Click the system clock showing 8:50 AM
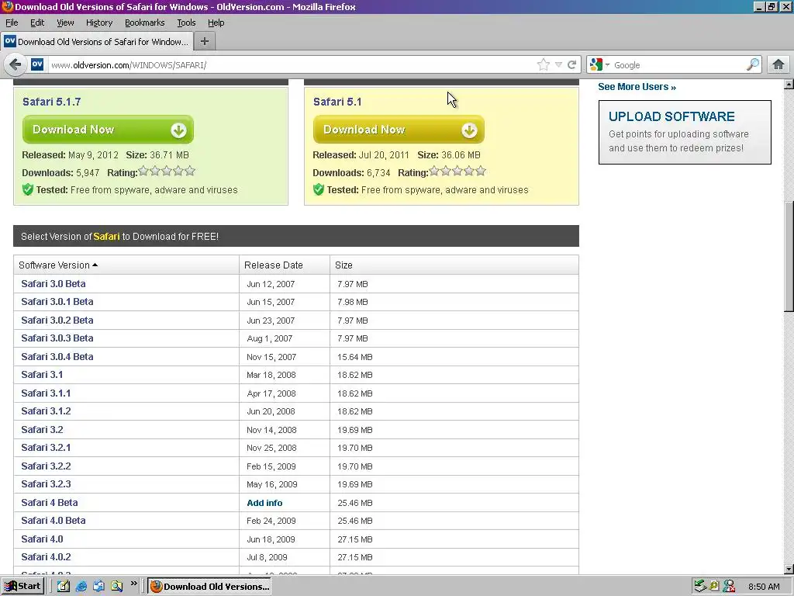The width and height of the screenshot is (794, 596). coord(764,587)
